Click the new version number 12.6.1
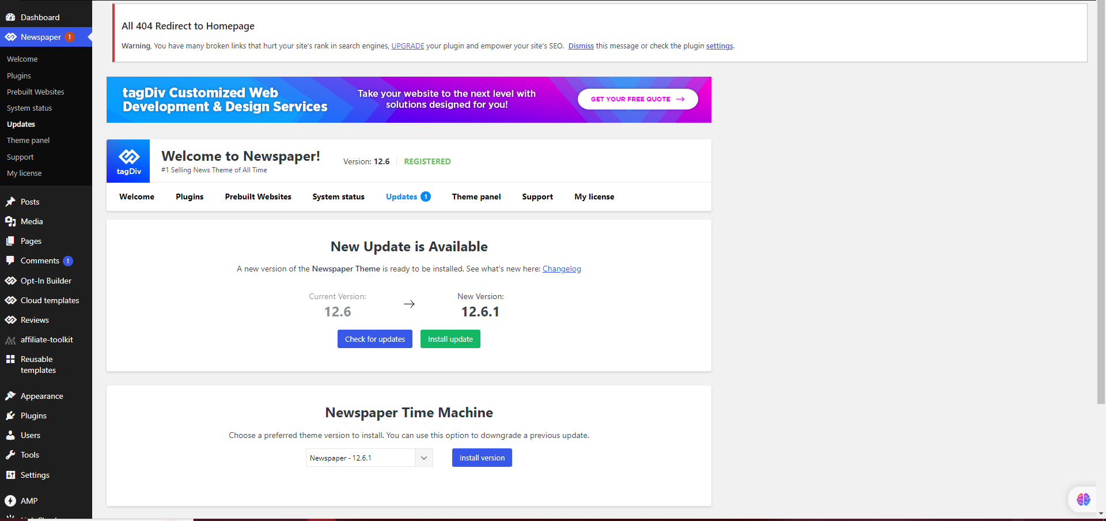Screen dimensions: 1106x521 [480, 312]
